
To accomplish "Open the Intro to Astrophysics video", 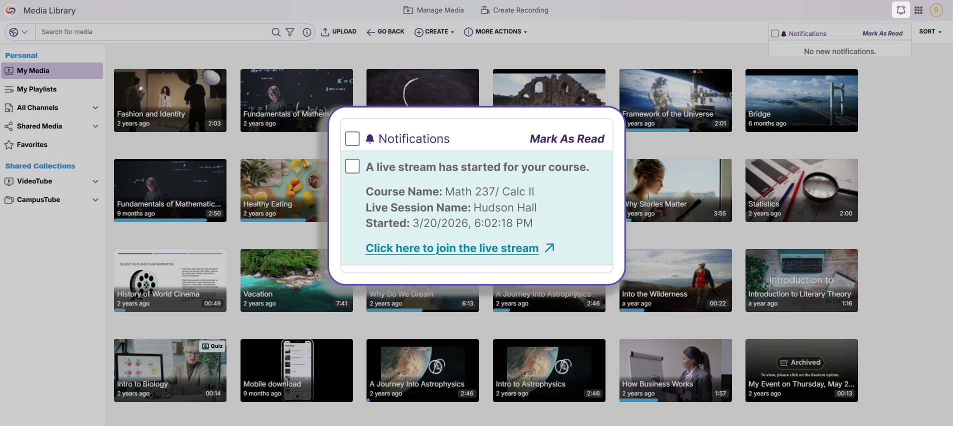I will tap(549, 370).
